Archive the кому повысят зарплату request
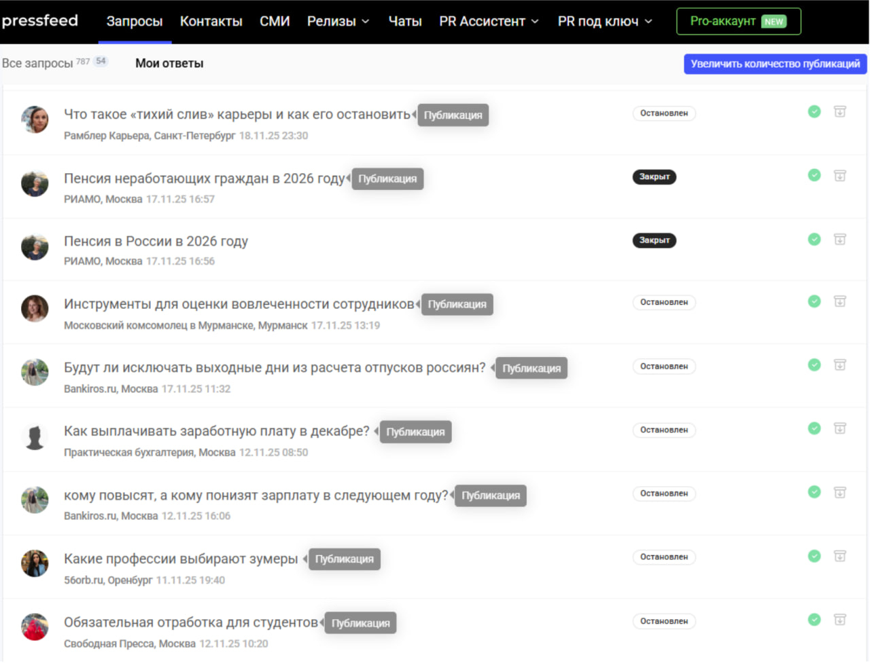This screenshot has height=672, width=870. click(840, 492)
